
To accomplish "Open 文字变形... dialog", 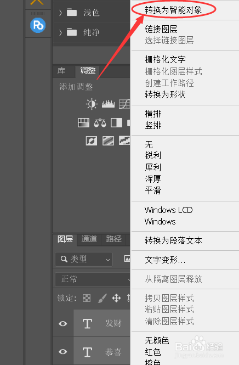I will tap(165, 260).
